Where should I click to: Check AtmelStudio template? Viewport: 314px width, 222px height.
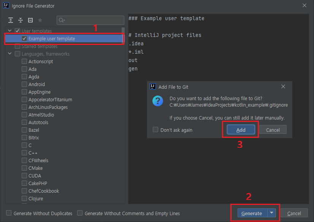pyautogui.click(x=24, y=115)
